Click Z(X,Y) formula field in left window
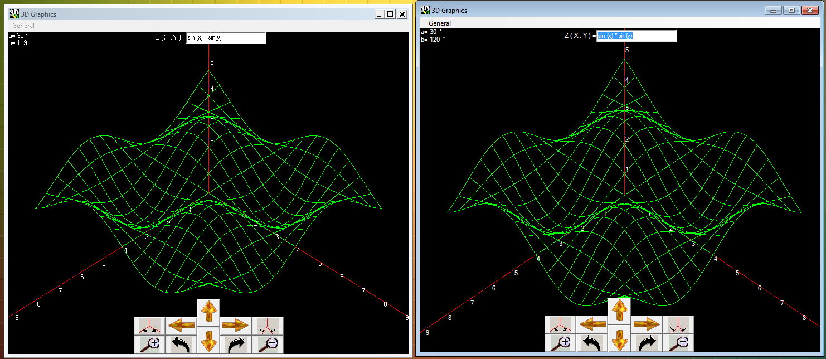 tap(225, 38)
